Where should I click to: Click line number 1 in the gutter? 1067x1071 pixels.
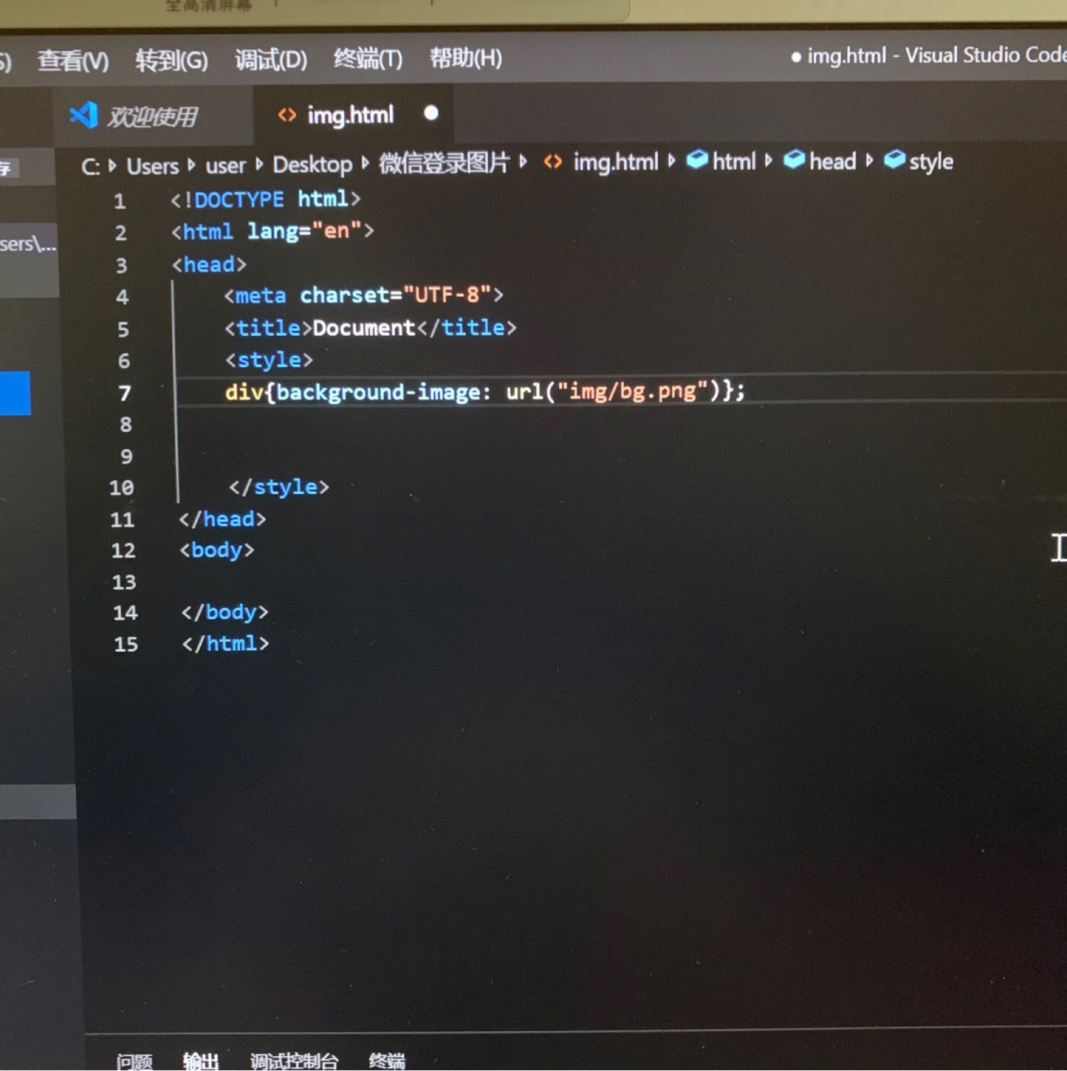pyautogui.click(x=120, y=201)
